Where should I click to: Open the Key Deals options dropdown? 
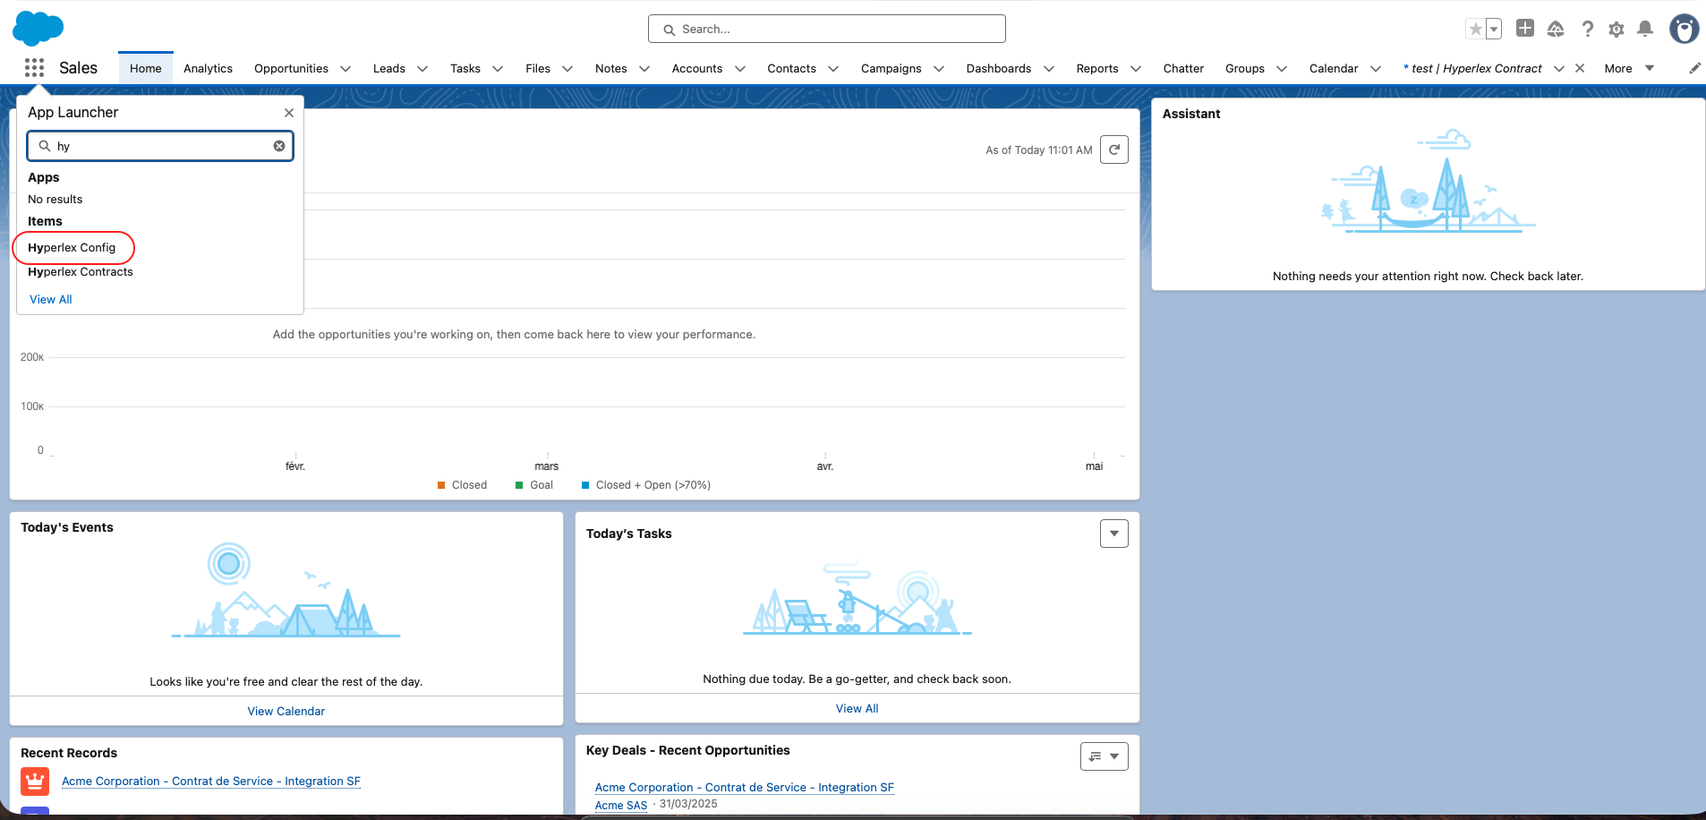tap(1105, 756)
